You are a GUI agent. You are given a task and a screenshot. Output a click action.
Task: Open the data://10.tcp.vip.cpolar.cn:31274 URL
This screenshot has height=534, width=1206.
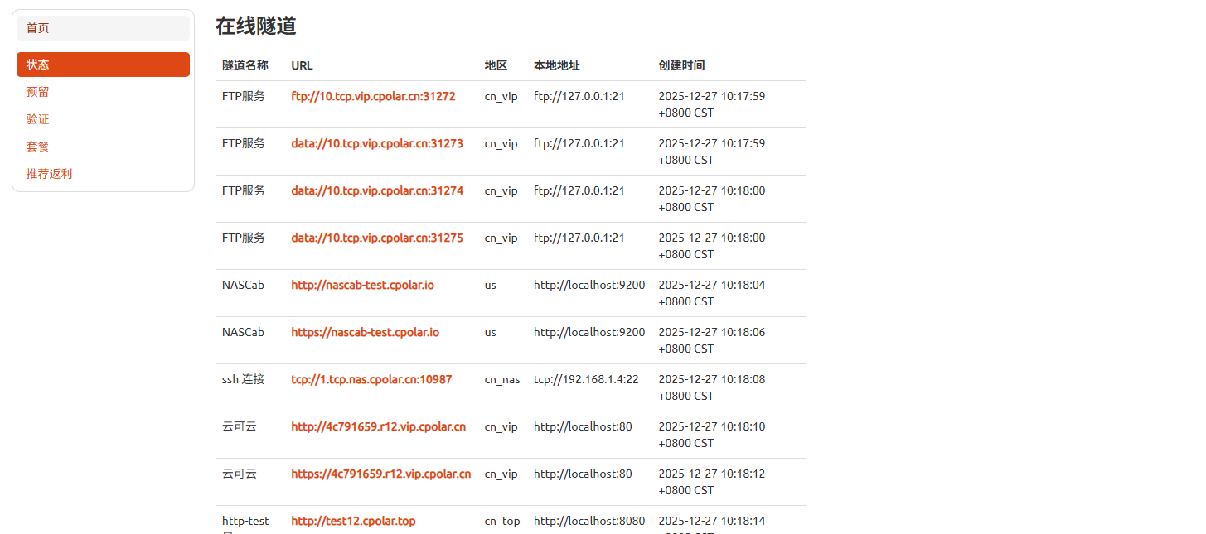coord(377,190)
